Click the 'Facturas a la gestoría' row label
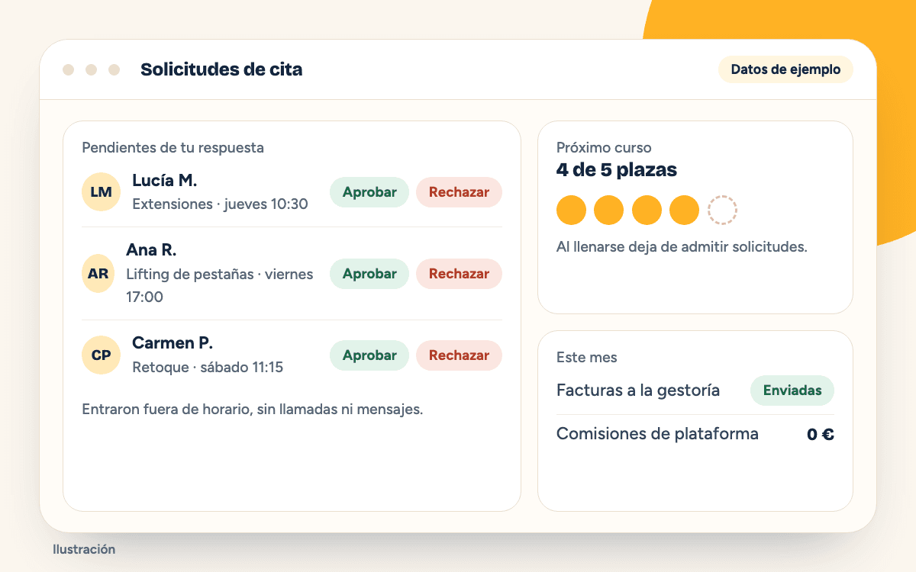This screenshot has height=572, width=916. [638, 390]
